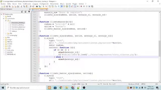The image size is (161, 90).
Task: Click the Close All toolbar icon
Action: coord(15,6)
